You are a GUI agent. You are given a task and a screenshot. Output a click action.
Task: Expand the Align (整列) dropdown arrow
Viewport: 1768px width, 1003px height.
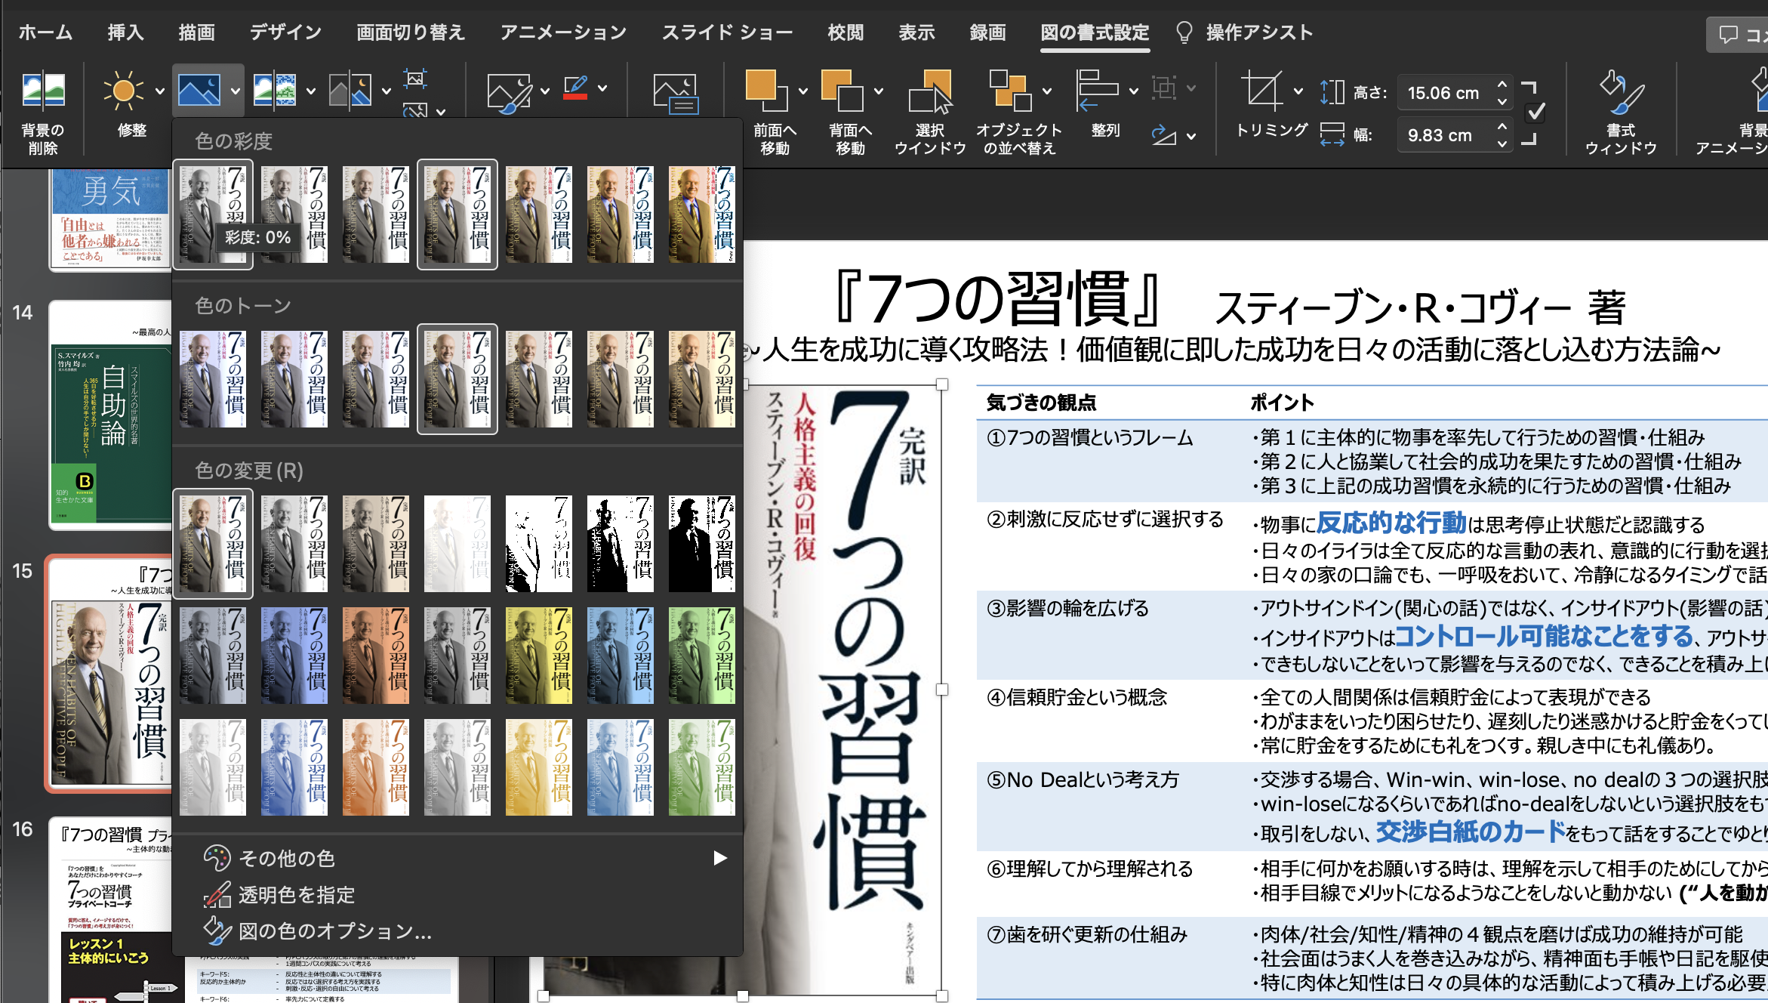point(1133,91)
